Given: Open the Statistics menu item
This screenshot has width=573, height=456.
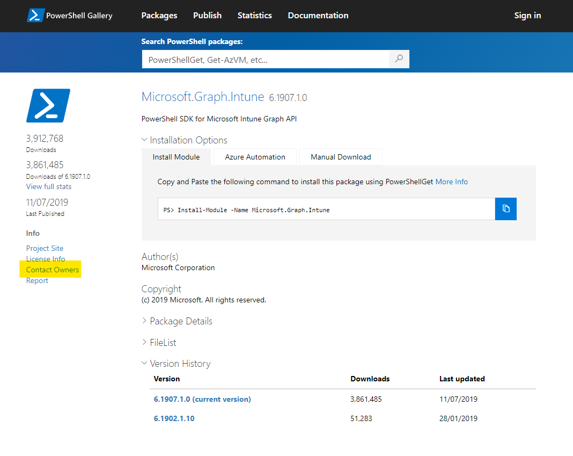Looking at the screenshot, I should [x=255, y=16].
